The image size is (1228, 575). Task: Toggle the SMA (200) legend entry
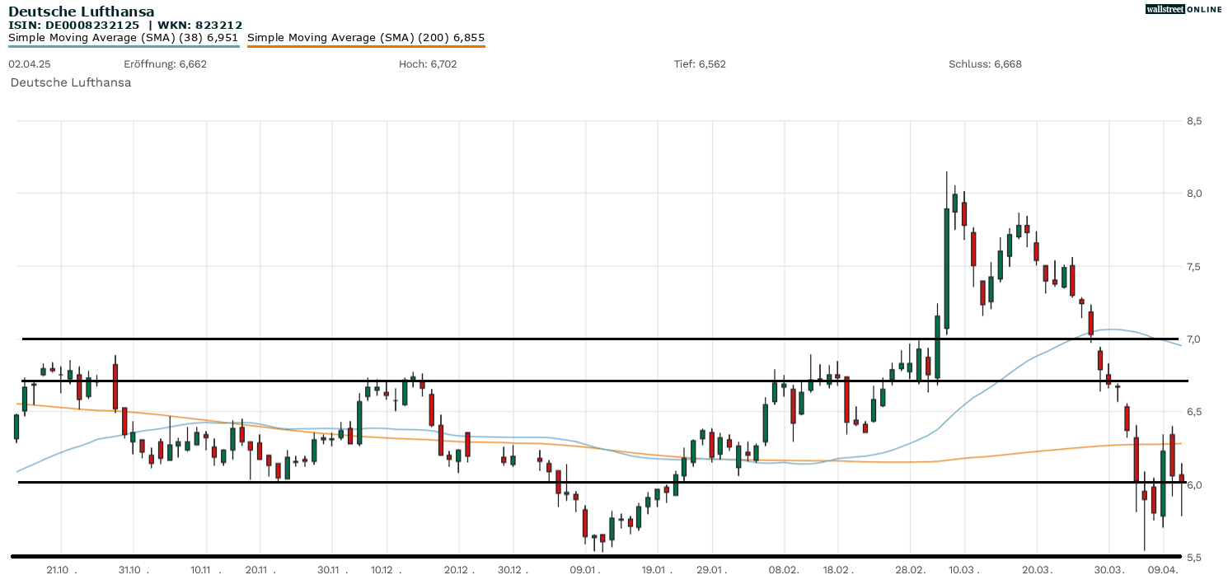(366, 37)
